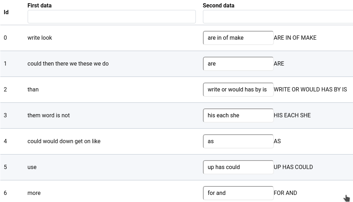Click the First data column header
353x202 pixels.
click(x=39, y=5)
